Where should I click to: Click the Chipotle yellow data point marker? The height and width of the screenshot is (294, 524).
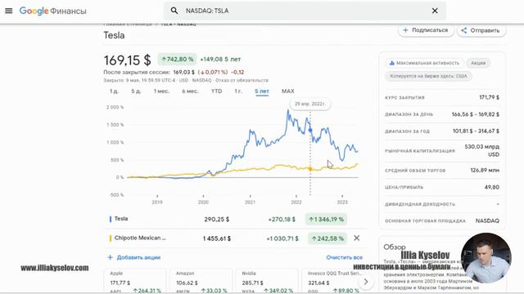[310, 169]
